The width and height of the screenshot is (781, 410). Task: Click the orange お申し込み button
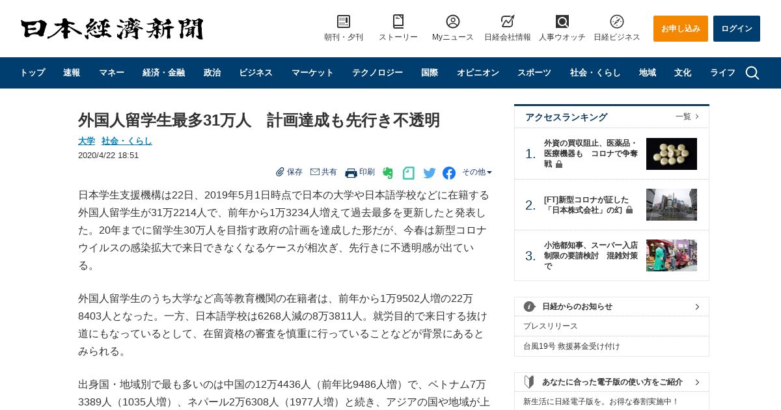(x=681, y=29)
